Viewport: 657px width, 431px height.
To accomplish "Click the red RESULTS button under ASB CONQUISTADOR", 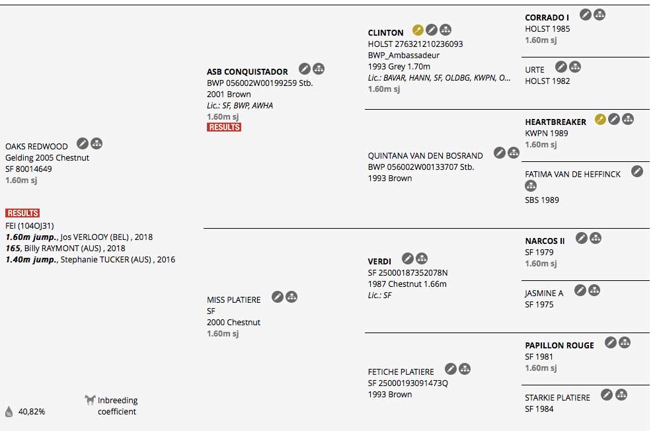I will (x=224, y=127).
